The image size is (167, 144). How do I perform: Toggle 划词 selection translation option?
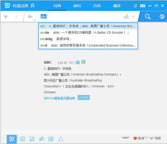click(155, 138)
